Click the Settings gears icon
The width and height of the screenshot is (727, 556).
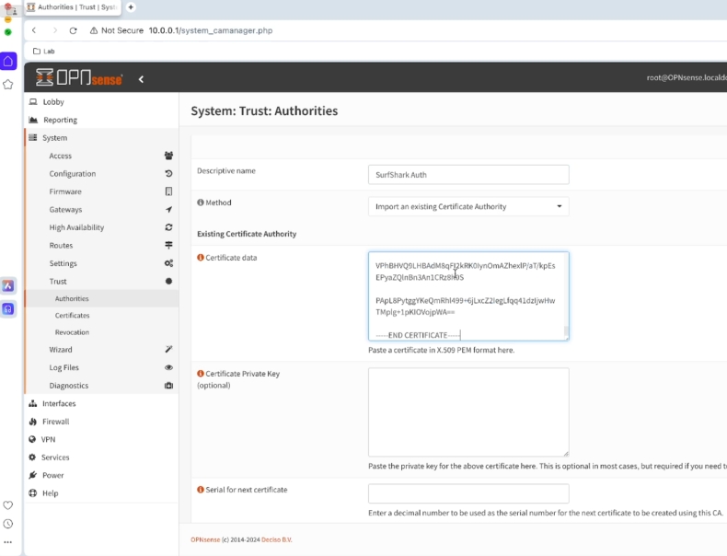coord(168,263)
